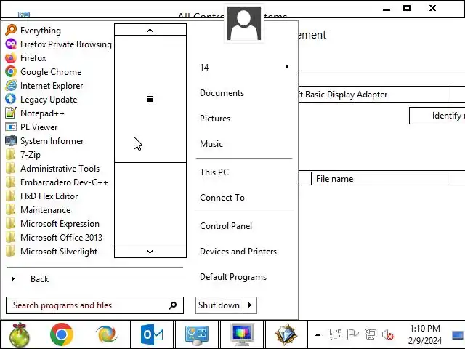Image resolution: width=465 pixels, height=349 pixels.
Task: Open Default Programs
Action: point(233,277)
